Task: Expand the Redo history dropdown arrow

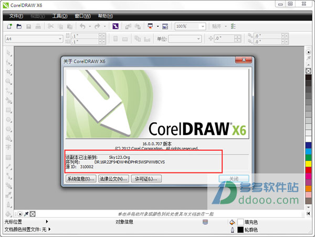Action: tap(104, 26)
